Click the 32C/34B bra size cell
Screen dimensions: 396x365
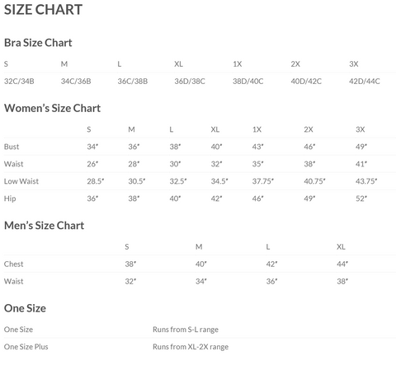click(19, 82)
